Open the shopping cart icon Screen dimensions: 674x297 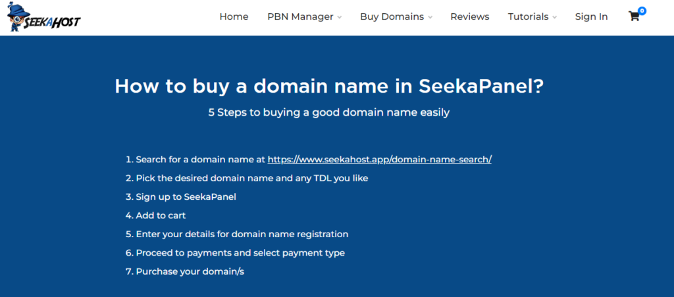(634, 16)
